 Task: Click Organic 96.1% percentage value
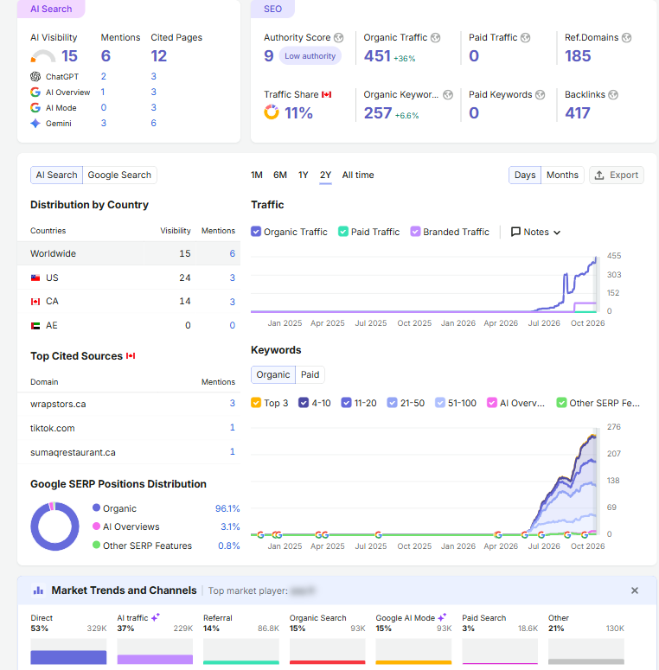(227, 508)
